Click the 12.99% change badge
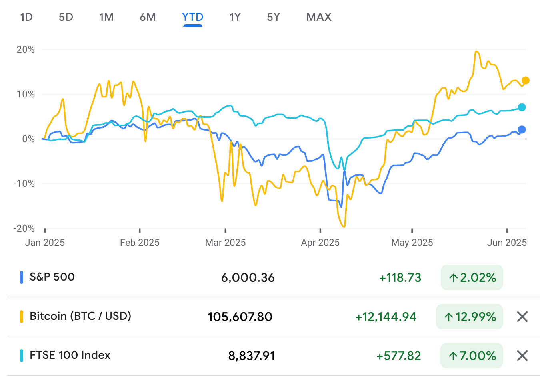This screenshot has width=540, height=380. point(470,317)
